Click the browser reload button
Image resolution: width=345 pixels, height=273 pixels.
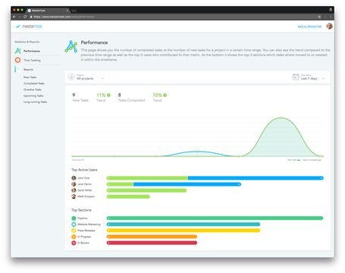[x=25, y=17]
